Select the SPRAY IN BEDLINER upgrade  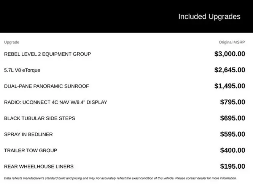[29, 134]
